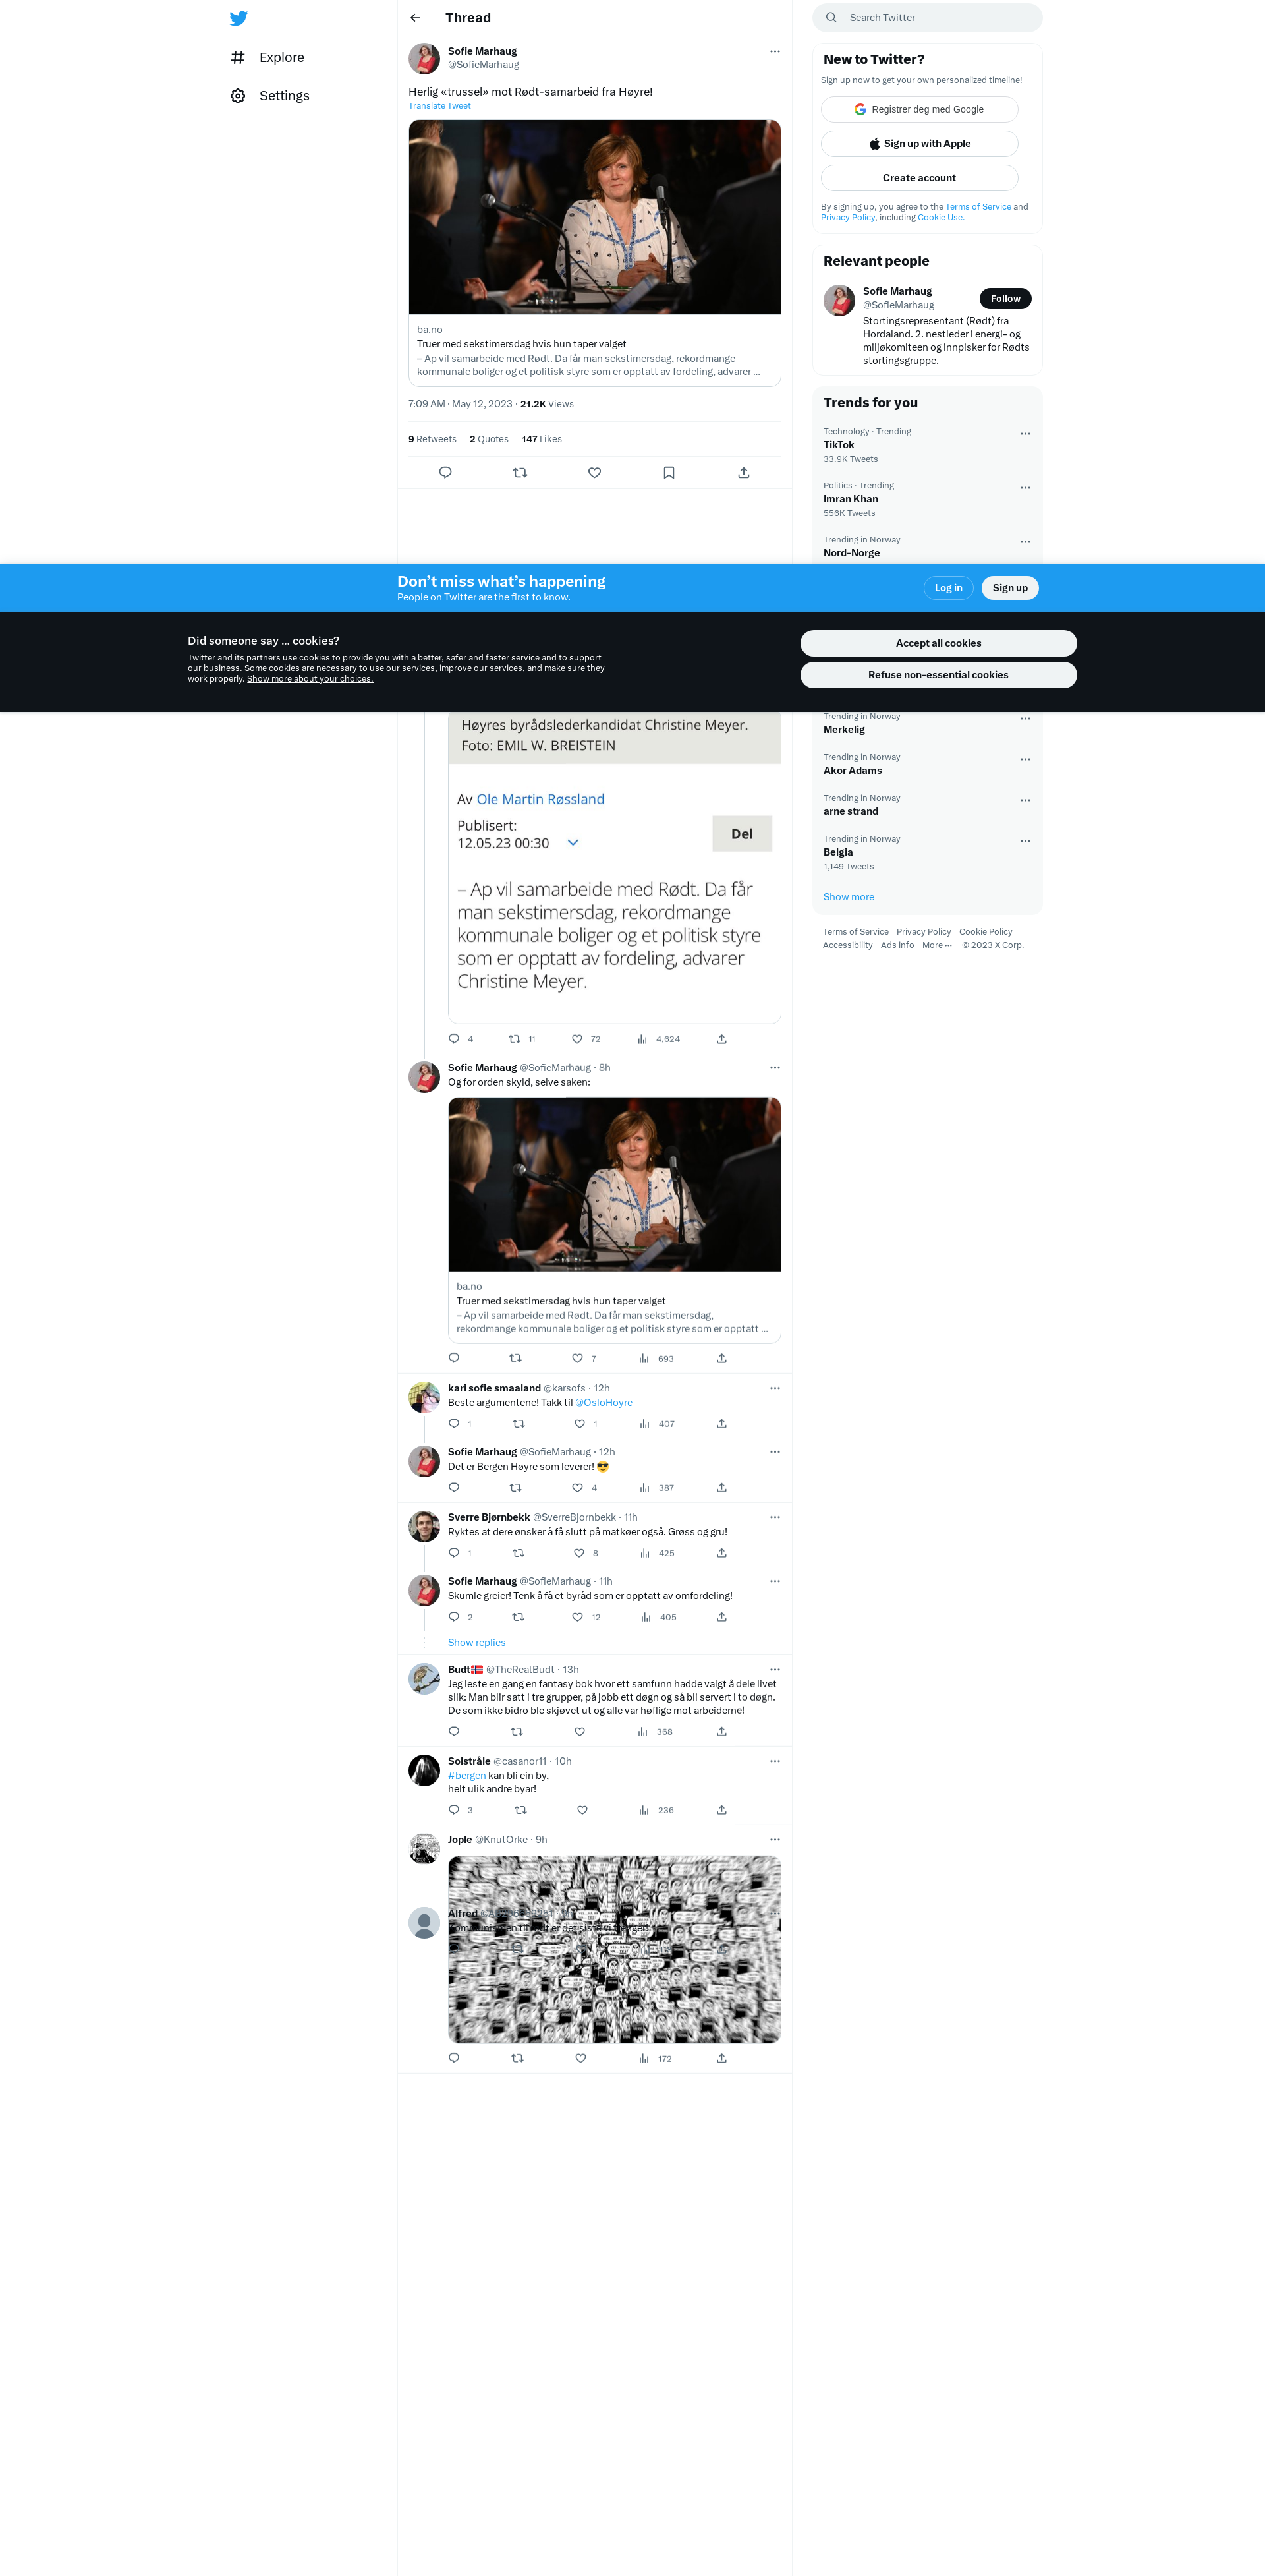This screenshot has height=2576, width=1265.
Task: Open Ole Martin Røssland author link
Action: click(x=540, y=799)
